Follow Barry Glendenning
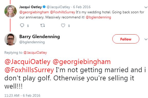This screenshot has height=98, width=148. pyautogui.click(x=126, y=39)
